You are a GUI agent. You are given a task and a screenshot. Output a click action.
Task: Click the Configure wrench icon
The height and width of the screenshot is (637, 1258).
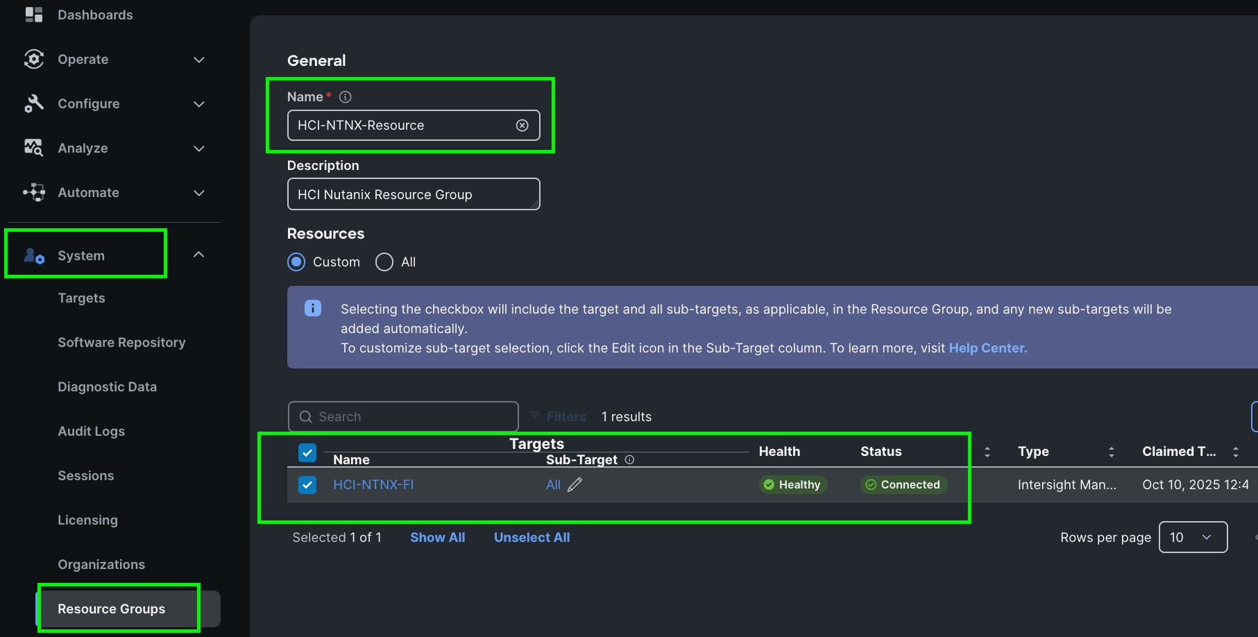pyautogui.click(x=33, y=103)
